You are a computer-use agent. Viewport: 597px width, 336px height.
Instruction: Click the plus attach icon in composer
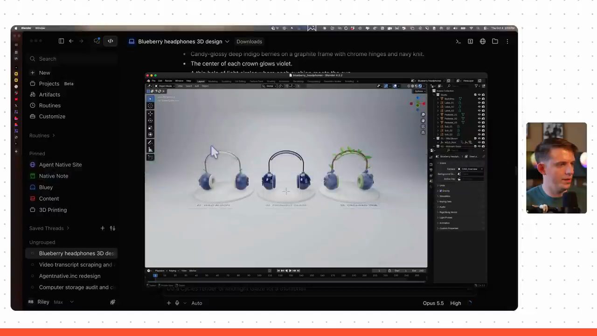coord(169,303)
